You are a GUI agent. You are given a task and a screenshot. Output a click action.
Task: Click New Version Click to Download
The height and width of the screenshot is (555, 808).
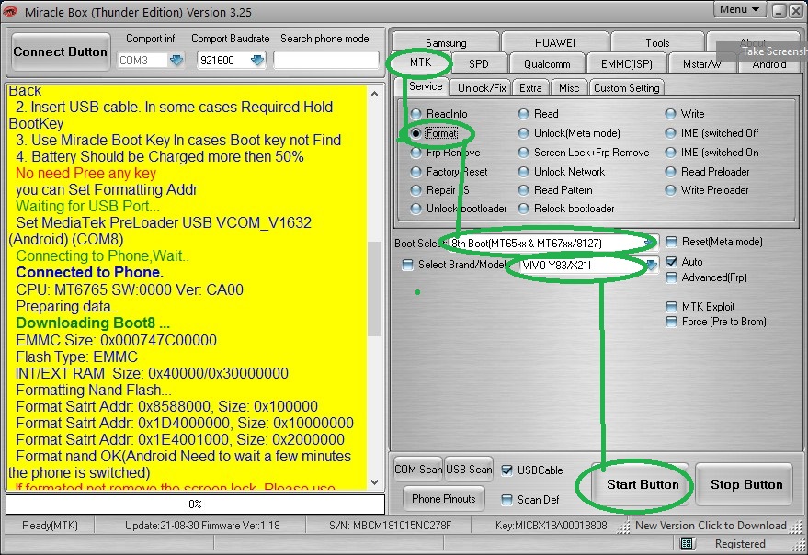711,526
